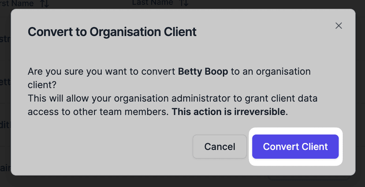Click the bold Betty Boop name
365x187 pixels.
point(203,71)
